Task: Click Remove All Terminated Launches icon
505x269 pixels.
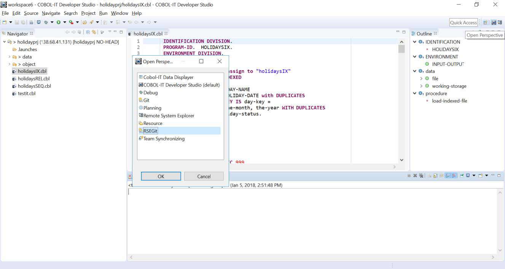Action: (421, 176)
